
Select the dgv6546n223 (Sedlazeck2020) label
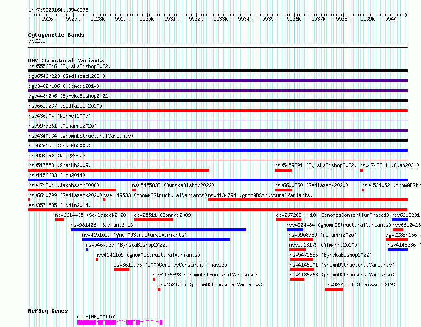coord(67,76)
